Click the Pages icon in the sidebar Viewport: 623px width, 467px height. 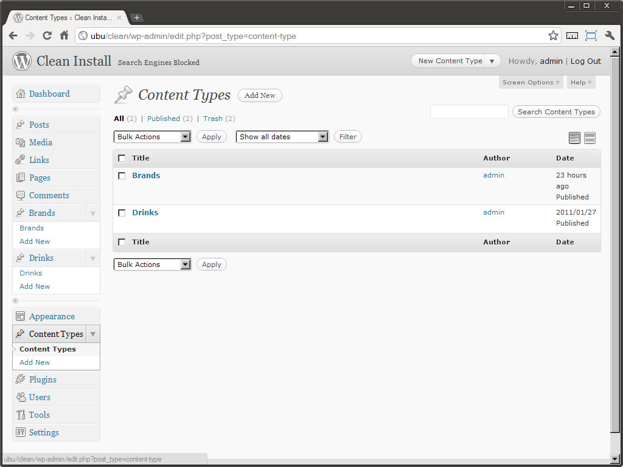tap(20, 178)
